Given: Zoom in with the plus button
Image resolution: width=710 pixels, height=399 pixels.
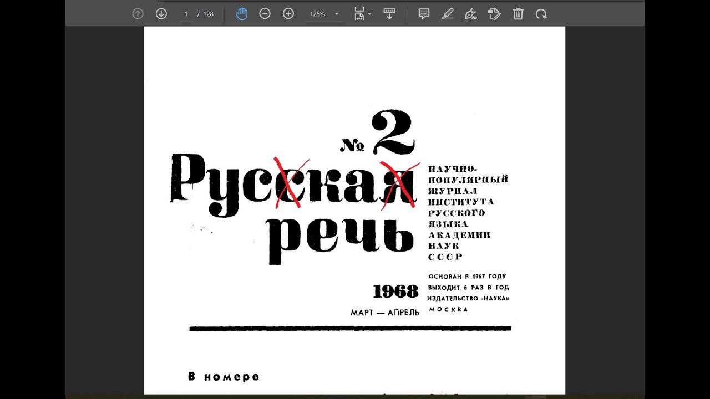Looking at the screenshot, I should pos(288,14).
